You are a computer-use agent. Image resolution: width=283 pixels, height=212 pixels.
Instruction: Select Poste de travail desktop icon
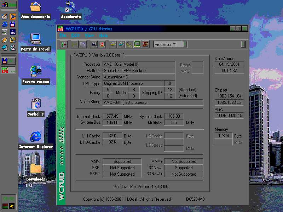pos(36,43)
